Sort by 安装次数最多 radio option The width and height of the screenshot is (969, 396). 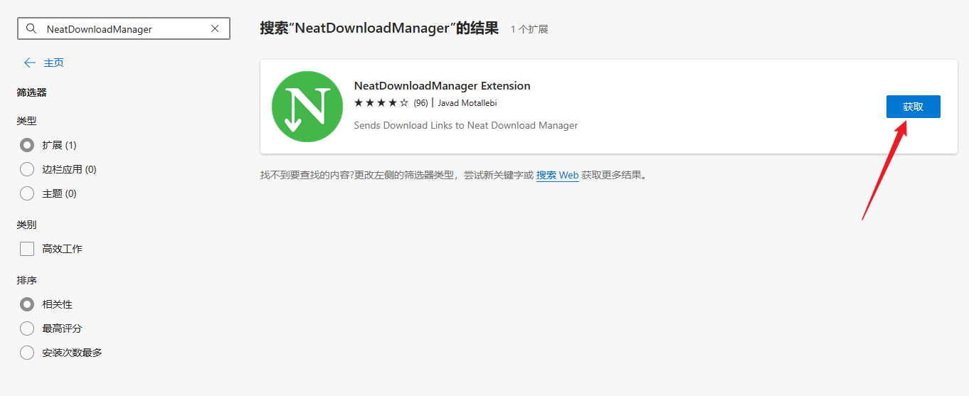27,353
